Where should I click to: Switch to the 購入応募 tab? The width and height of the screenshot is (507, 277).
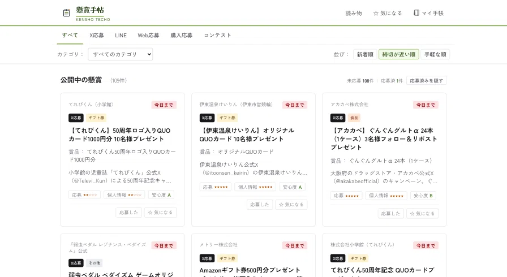point(182,35)
